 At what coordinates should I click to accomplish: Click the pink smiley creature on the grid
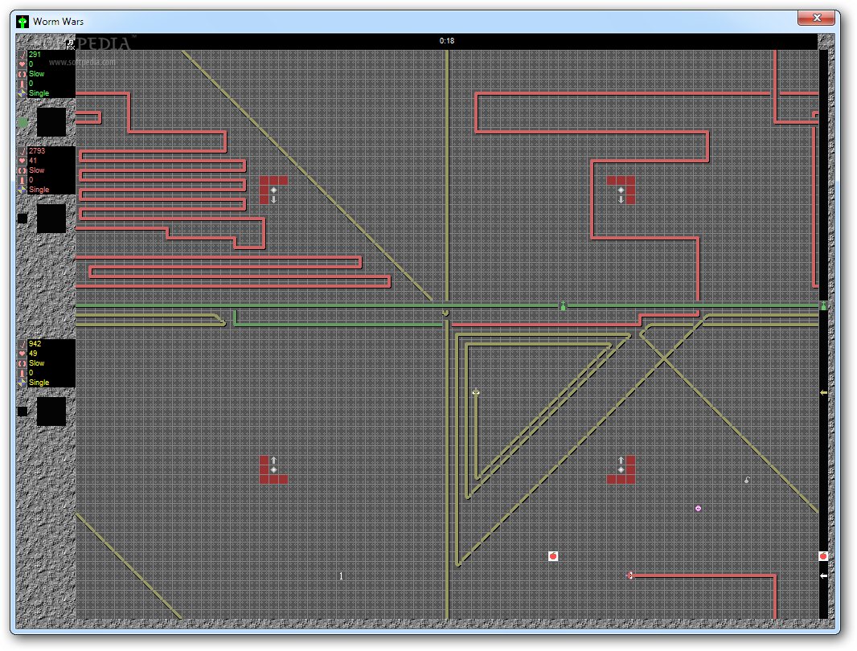[x=698, y=508]
